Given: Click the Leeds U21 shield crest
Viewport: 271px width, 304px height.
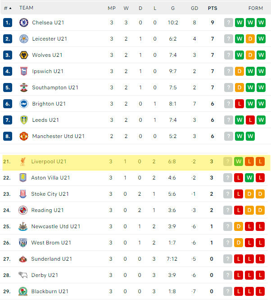Looking at the screenshot, I should tap(24, 120).
